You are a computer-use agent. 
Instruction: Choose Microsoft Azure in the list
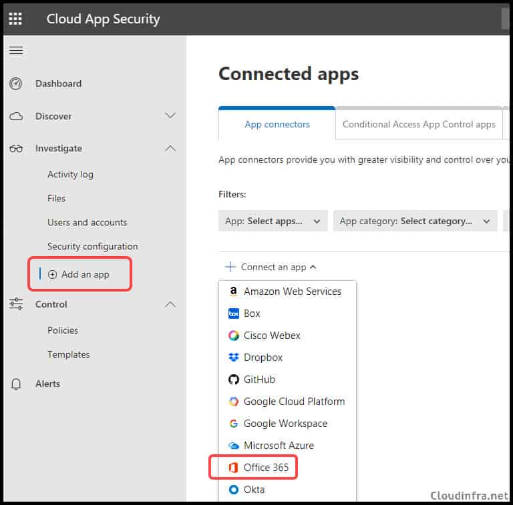(287, 446)
